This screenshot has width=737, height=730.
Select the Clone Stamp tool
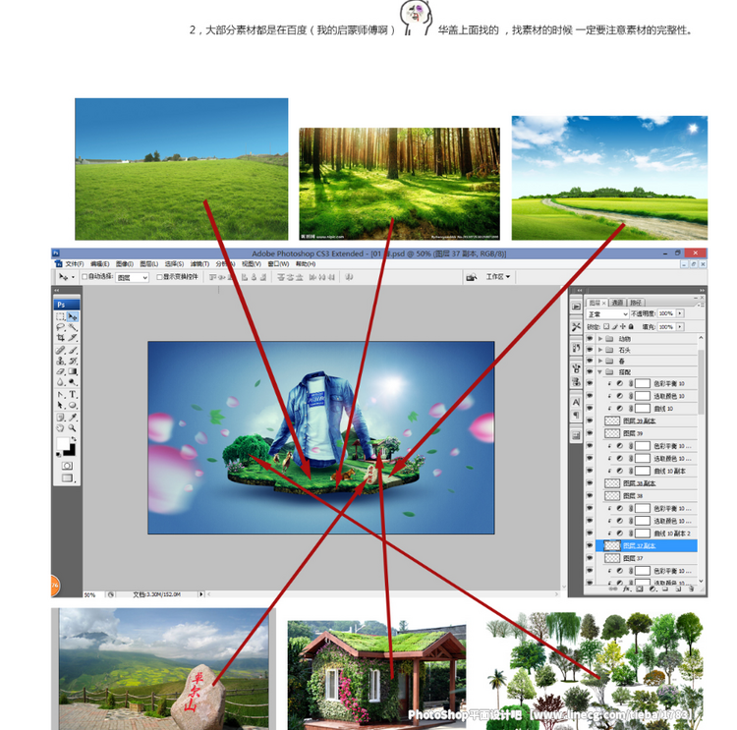click(x=61, y=361)
